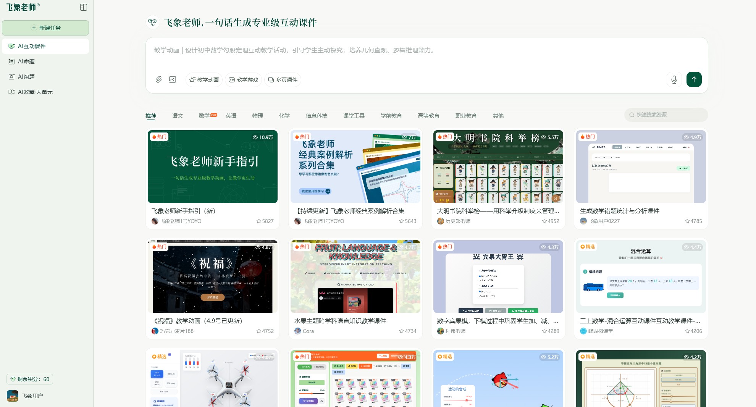Screen dimensions: 756x407
Task: Open the 飞象用户 profile avatar
Action: coord(13,396)
